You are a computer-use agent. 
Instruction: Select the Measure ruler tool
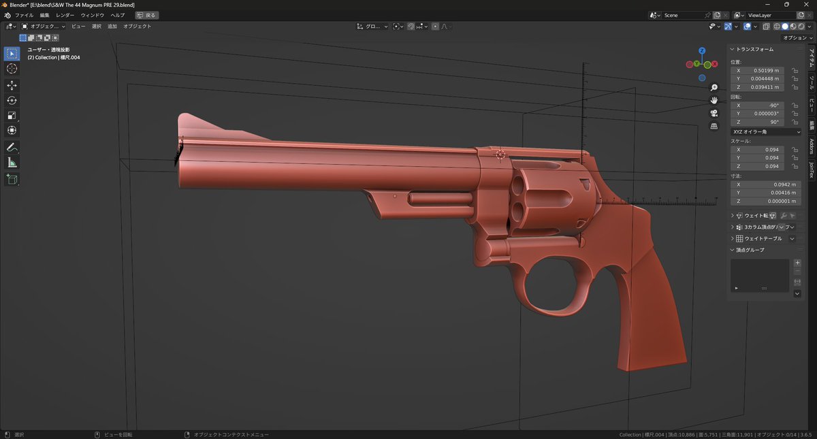coord(12,162)
